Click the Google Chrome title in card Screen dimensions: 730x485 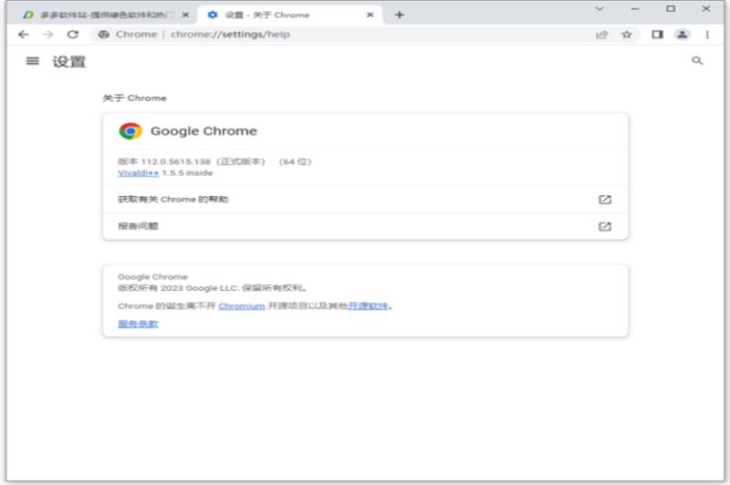pos(203,131)
